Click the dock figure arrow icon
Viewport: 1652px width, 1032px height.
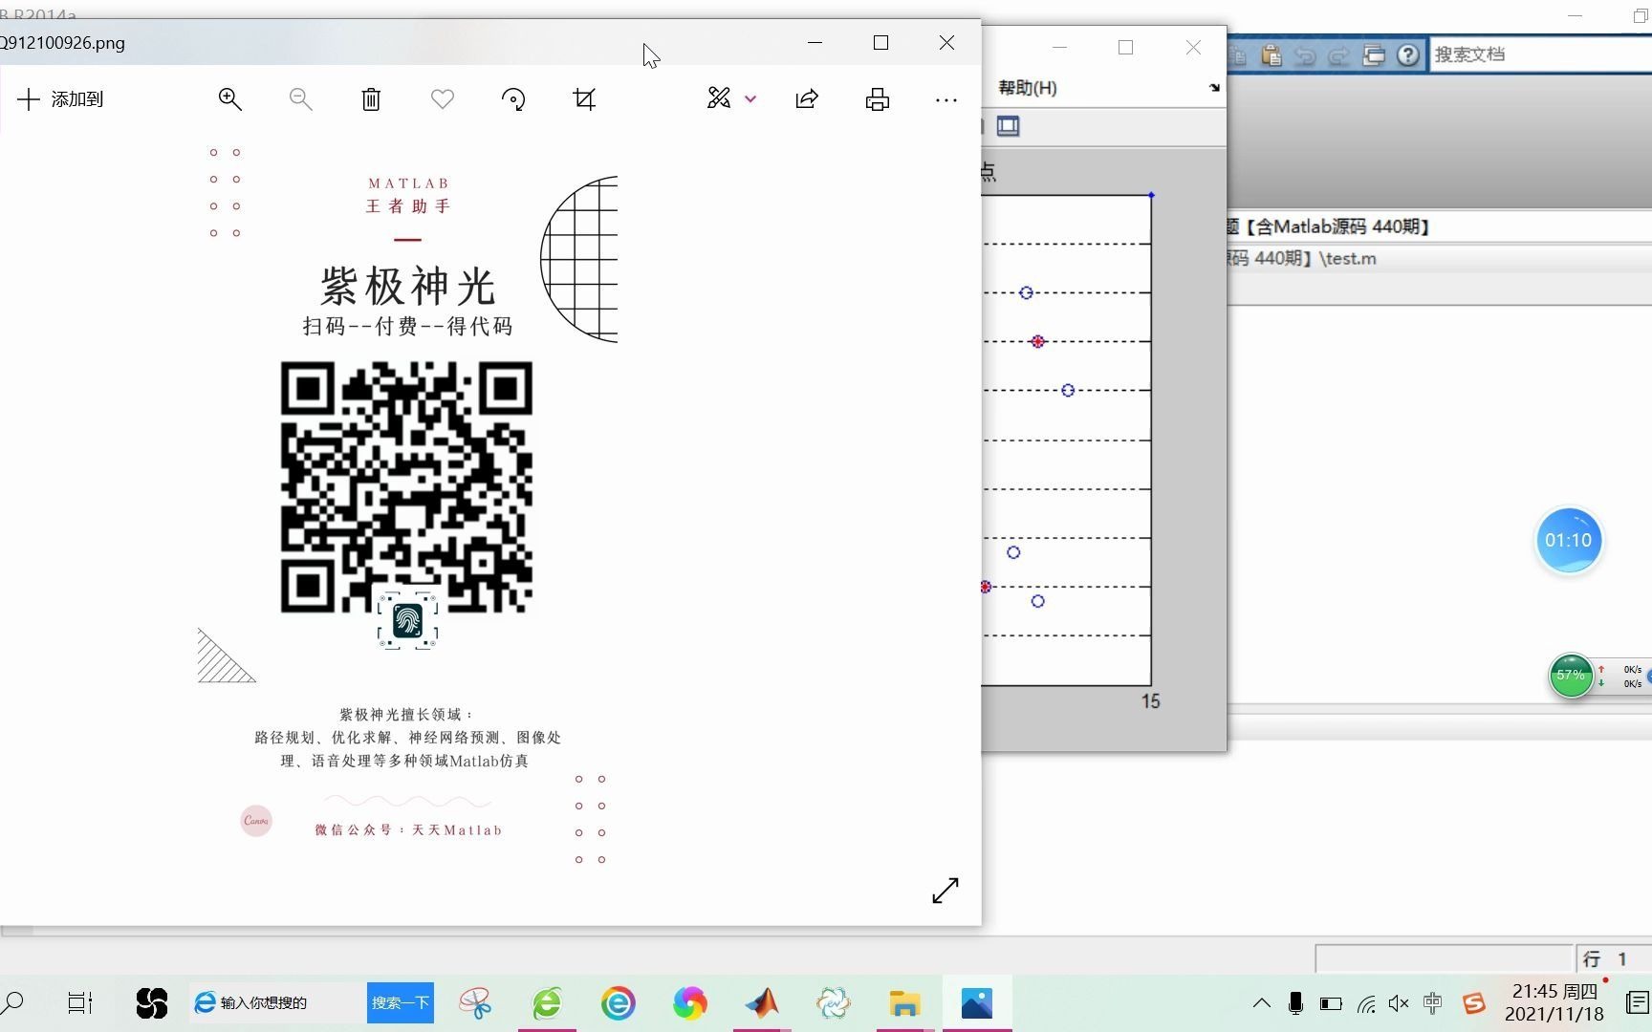coord(1214,88)
